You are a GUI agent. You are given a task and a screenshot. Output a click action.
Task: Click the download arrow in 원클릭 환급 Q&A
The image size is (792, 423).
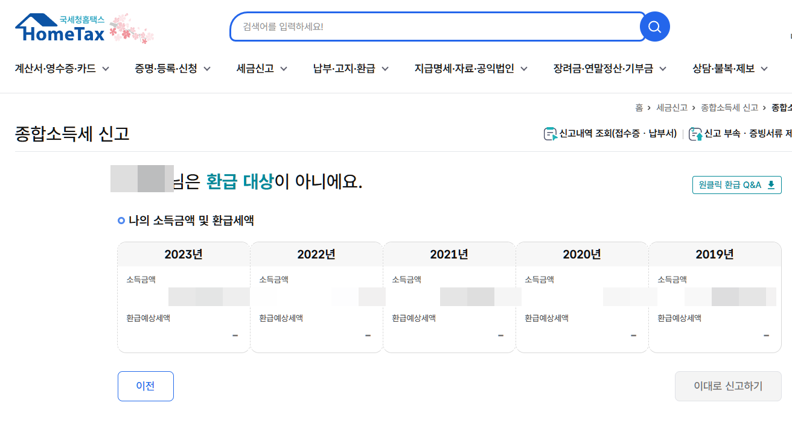point(771,185)
